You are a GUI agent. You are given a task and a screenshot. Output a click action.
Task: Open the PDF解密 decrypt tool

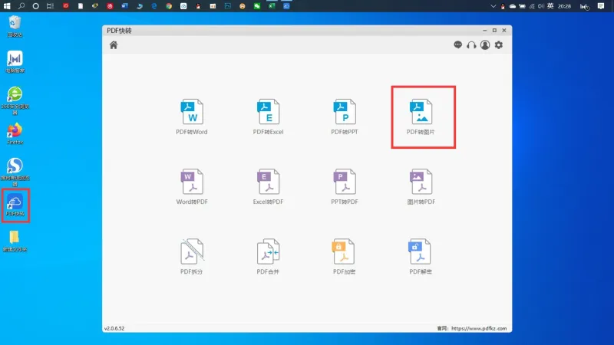pos(421,257)
